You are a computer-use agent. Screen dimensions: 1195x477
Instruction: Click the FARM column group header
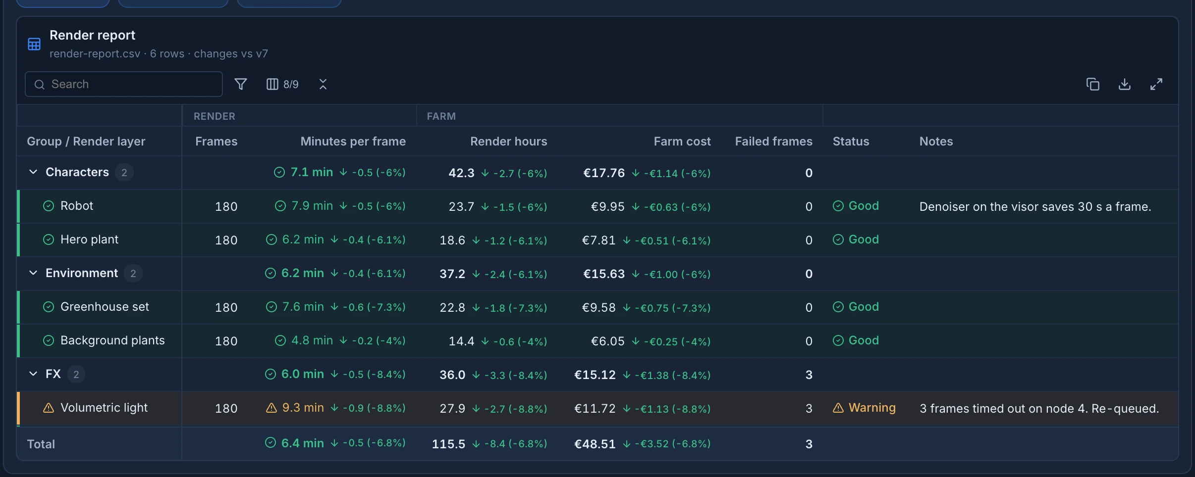tap(441, 116)
